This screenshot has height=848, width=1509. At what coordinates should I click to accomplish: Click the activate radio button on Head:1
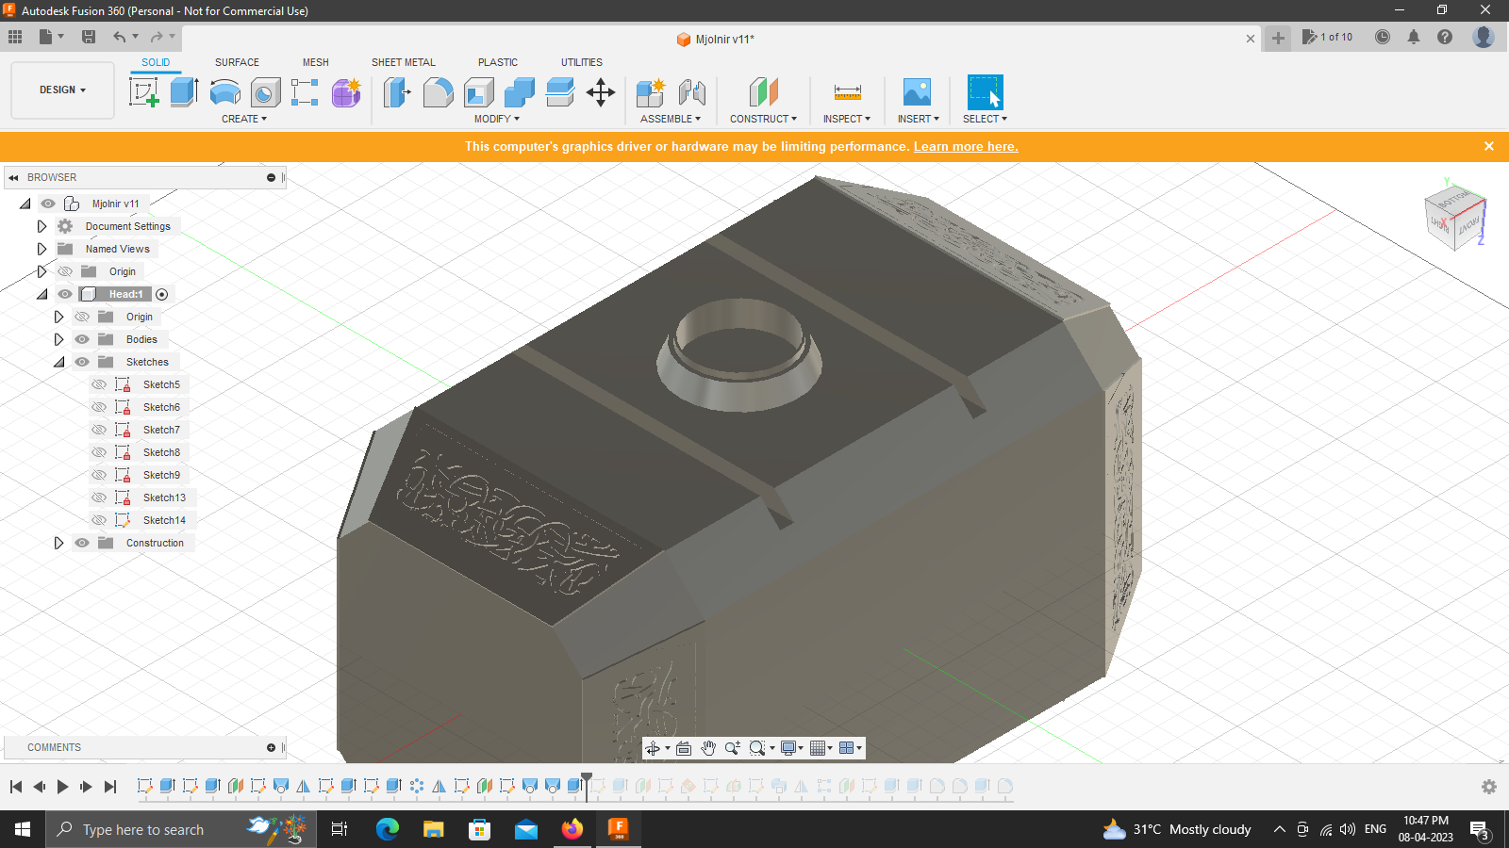coord(162,294)
